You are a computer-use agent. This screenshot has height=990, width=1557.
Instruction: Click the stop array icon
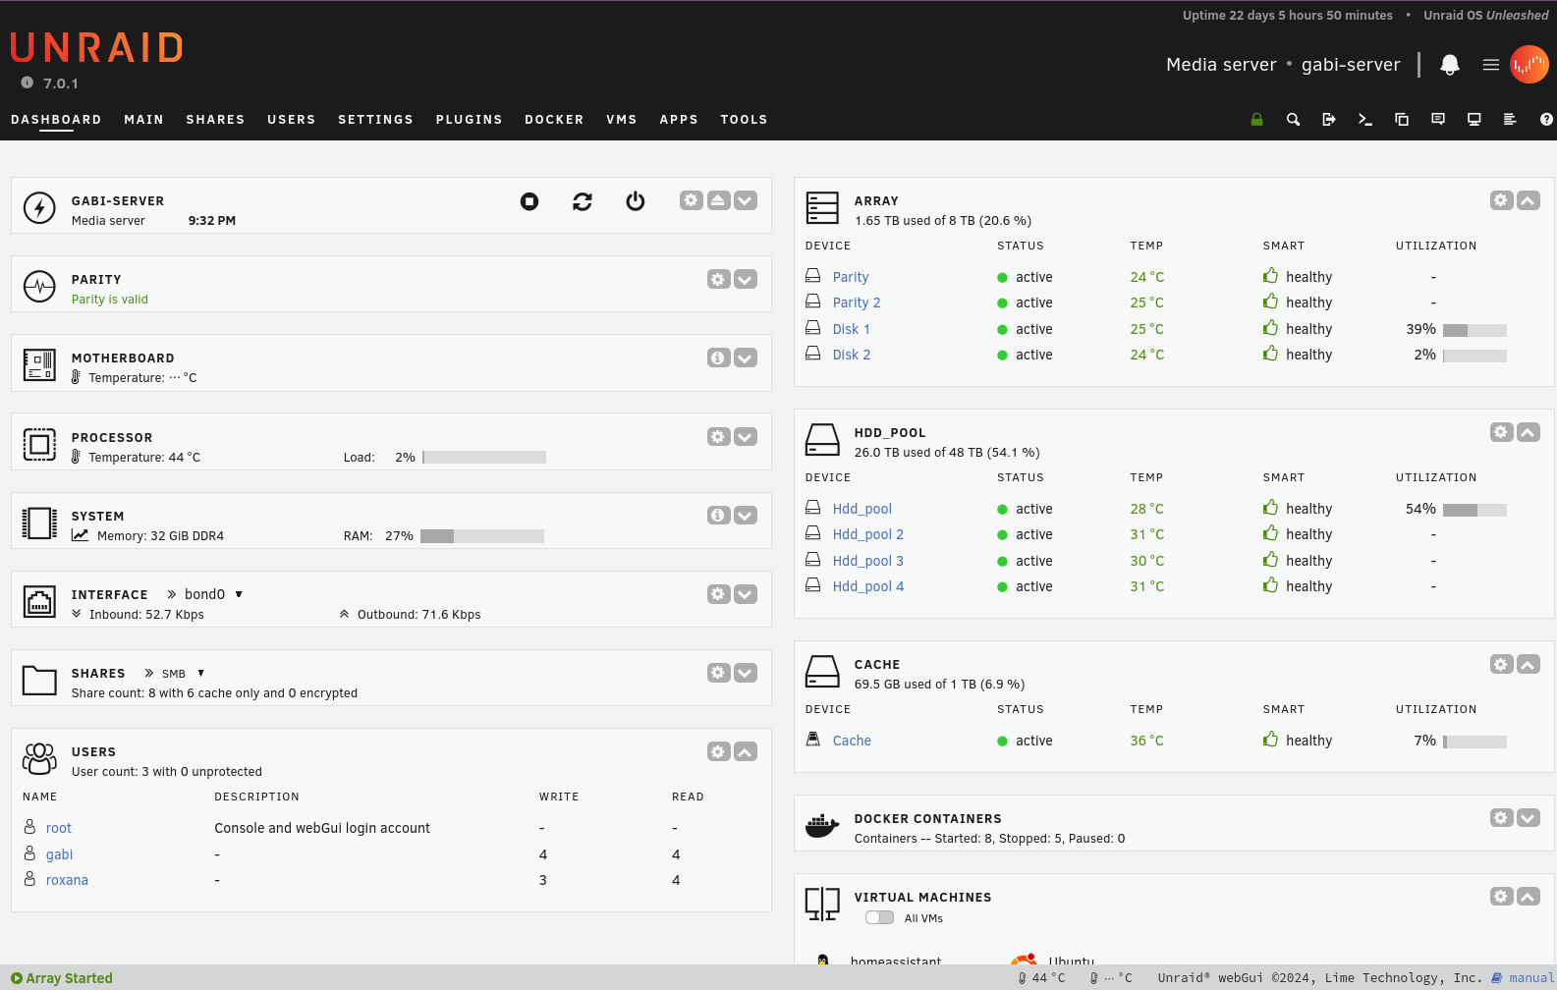[x=529, y=201]
